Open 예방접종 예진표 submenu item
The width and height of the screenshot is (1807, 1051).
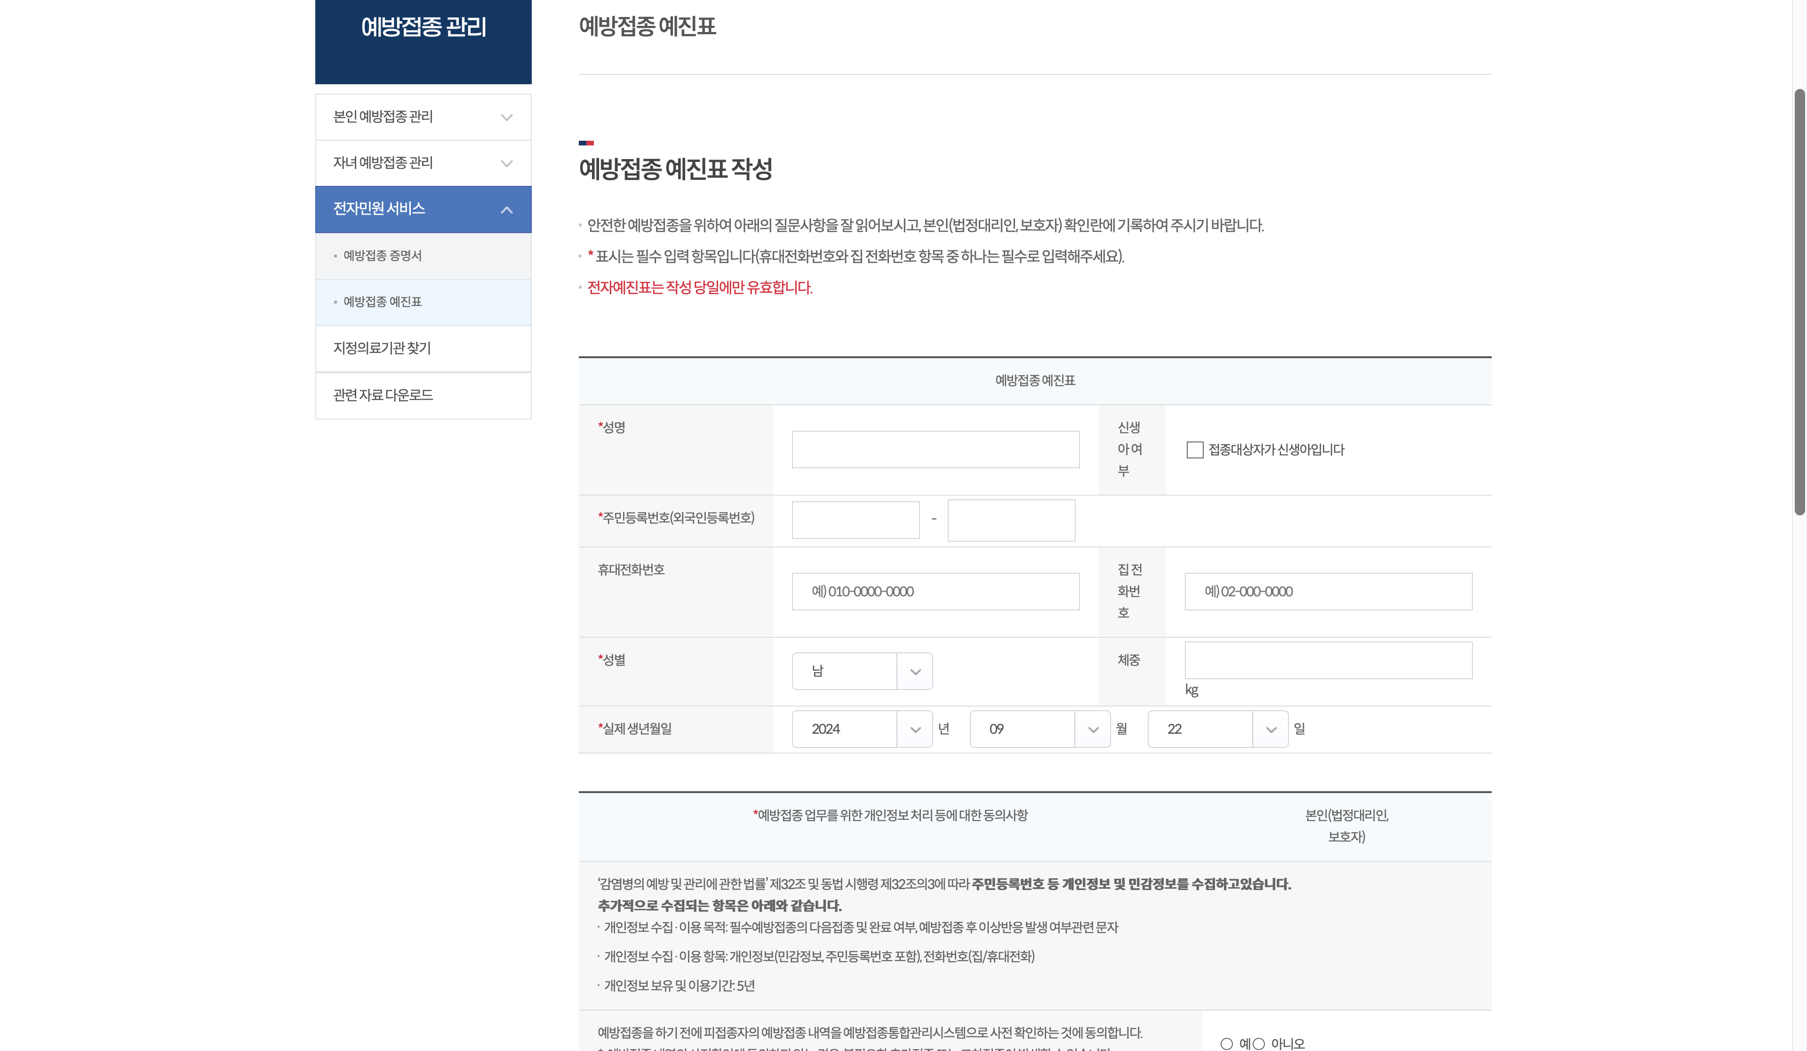(x=382, y=302)
